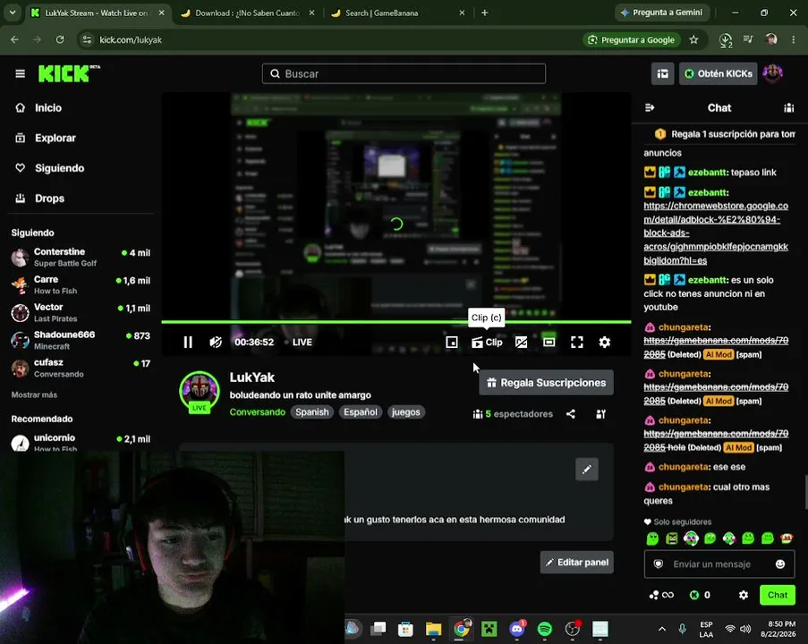
Task: Open the channel points infinity icon
Action: tap(661, 595)
